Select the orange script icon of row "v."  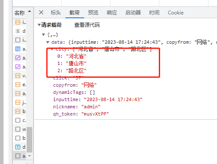pyautogui.click(x=18, y=76)
